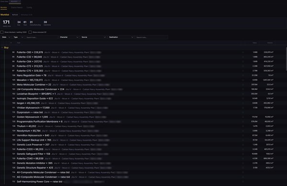
Task: Select the Fullerite-C320 × 96,203 row
Action: click(143, 149)
